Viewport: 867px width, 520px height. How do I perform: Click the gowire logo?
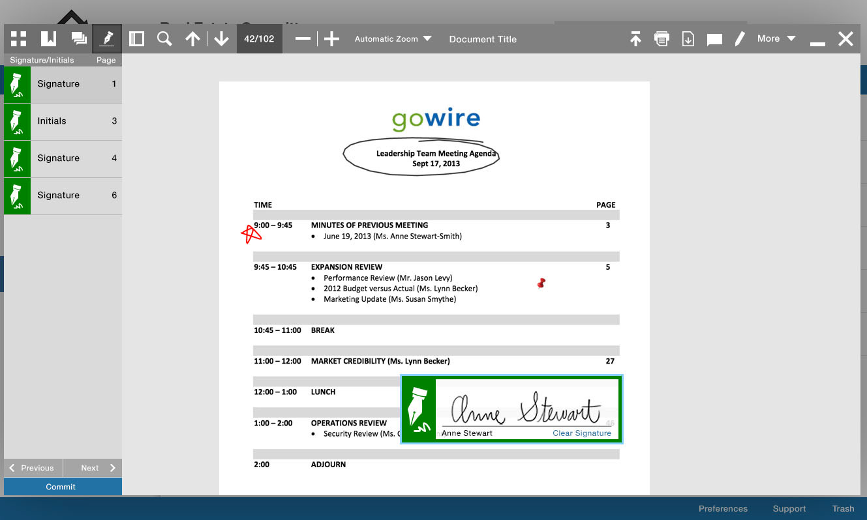coord(436,119)
